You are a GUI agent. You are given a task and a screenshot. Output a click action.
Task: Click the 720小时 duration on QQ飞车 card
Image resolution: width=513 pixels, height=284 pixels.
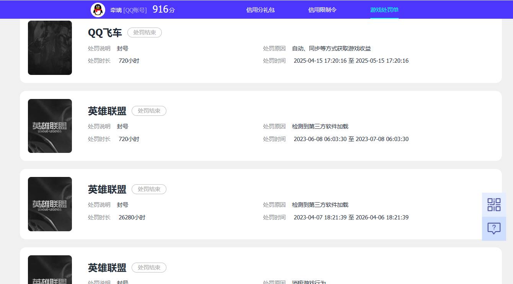pyautogui.click(x=129, y=61)
